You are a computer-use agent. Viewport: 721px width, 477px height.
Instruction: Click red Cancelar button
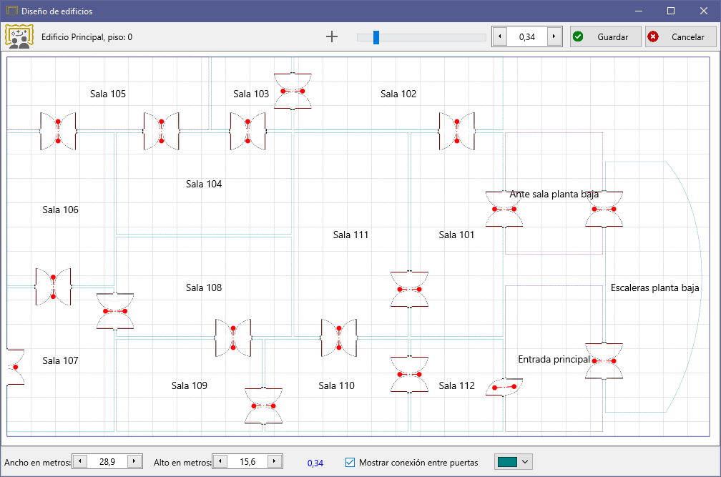(680, 36)
